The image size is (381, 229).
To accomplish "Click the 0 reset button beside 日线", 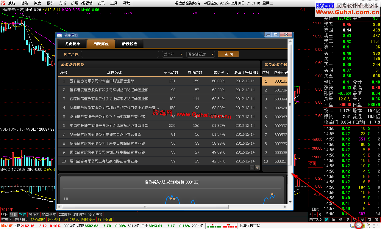I will [320, 214].
